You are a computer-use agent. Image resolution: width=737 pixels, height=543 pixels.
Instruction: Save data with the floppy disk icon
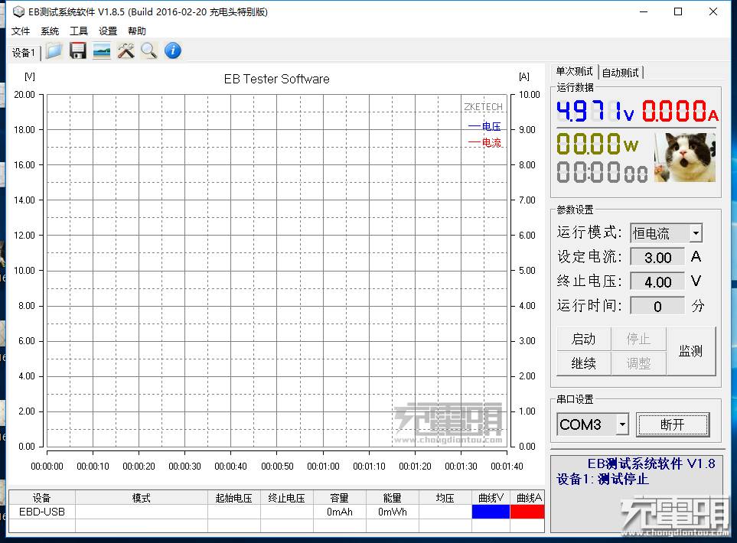tap(77, 50)
